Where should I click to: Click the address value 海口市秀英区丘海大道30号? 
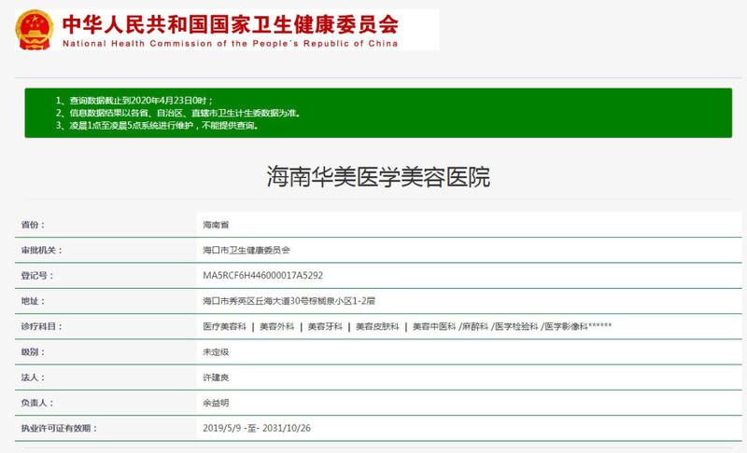(288, 301)
